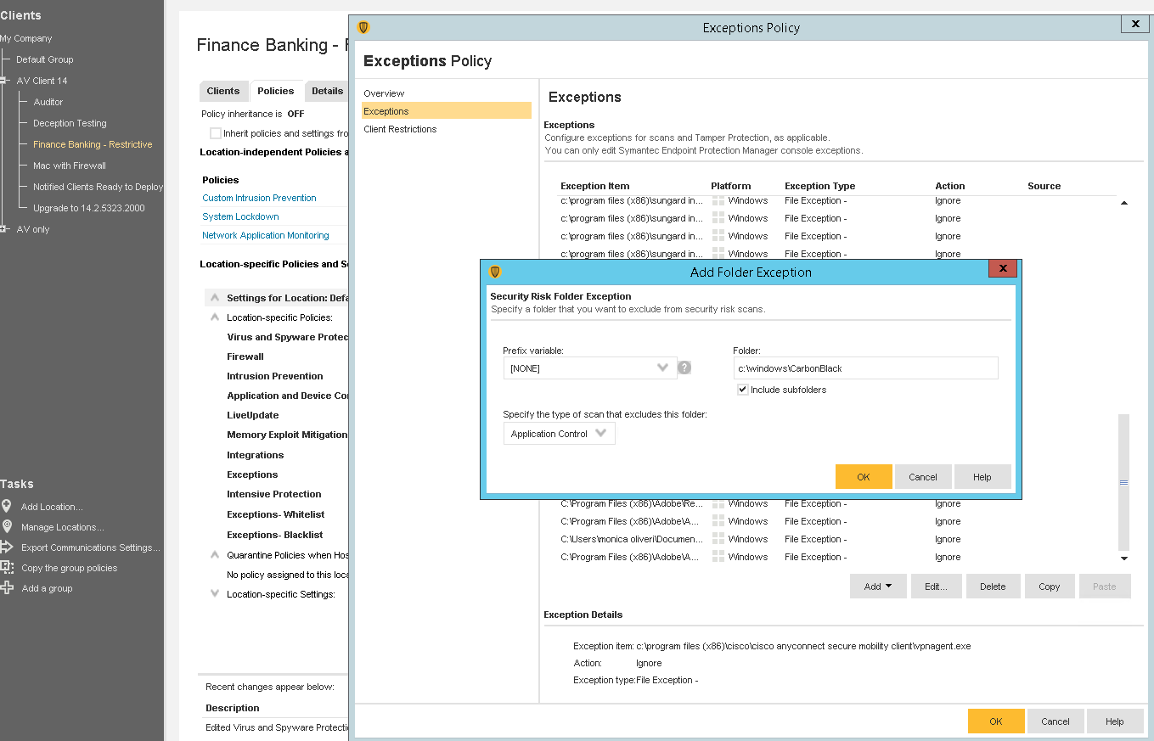Click the Intensive Protection policy row
Viewport: 1154px width, 741px height.
pos(274,494)
